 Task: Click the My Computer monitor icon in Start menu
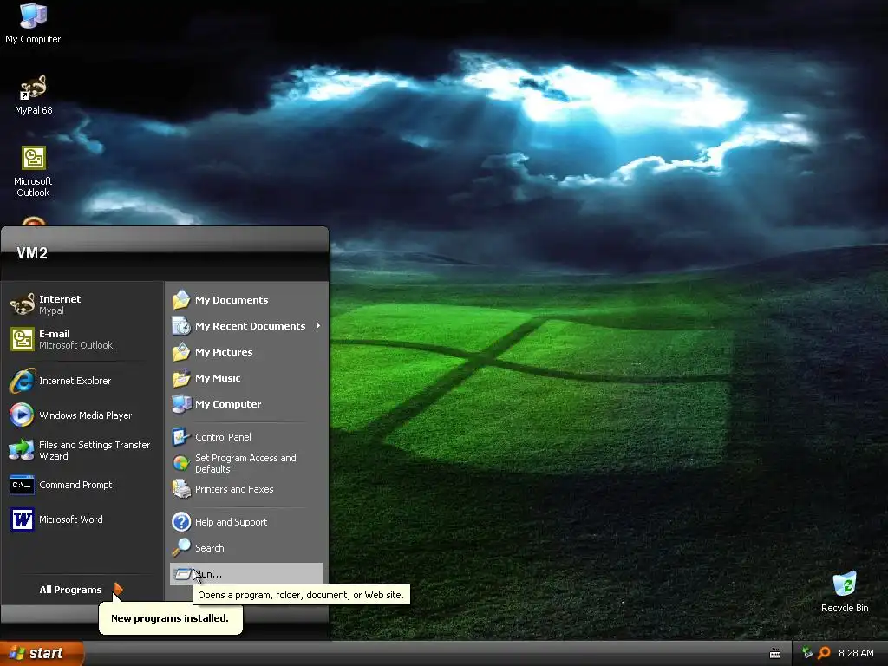[x=181, y=404]
